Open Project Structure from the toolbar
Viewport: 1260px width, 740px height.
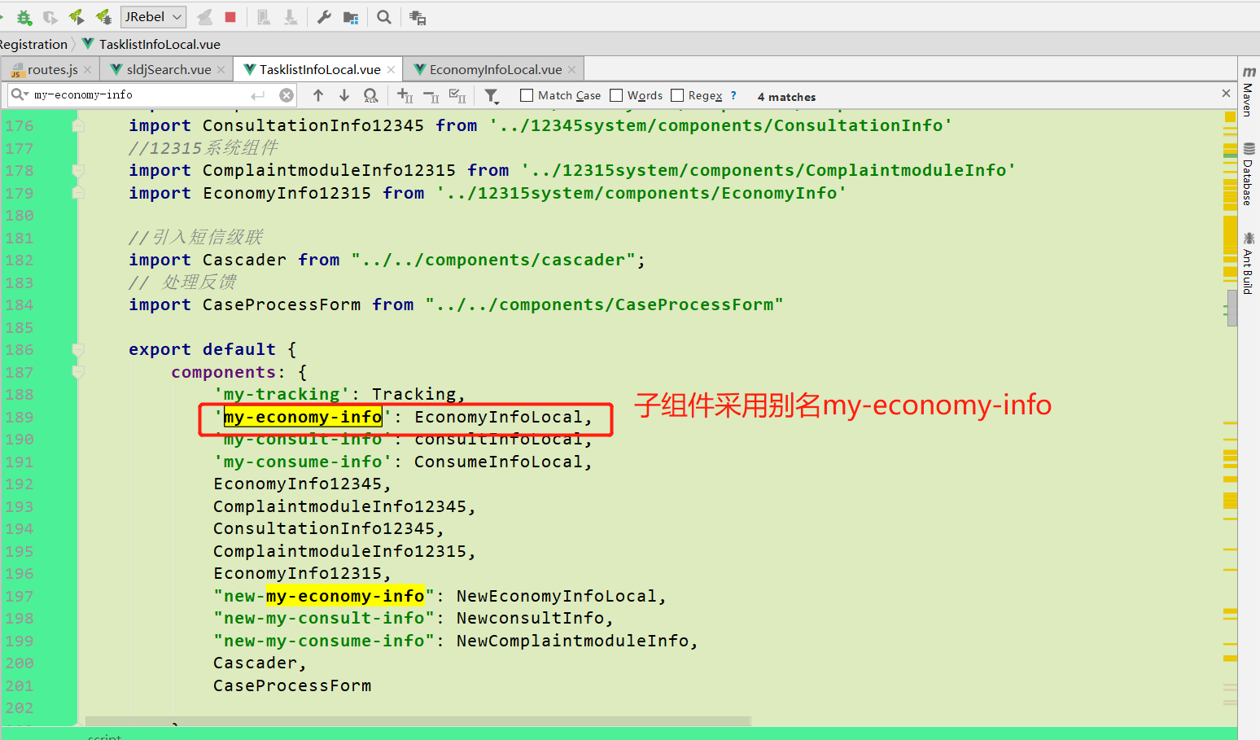[x=350, y=16]
